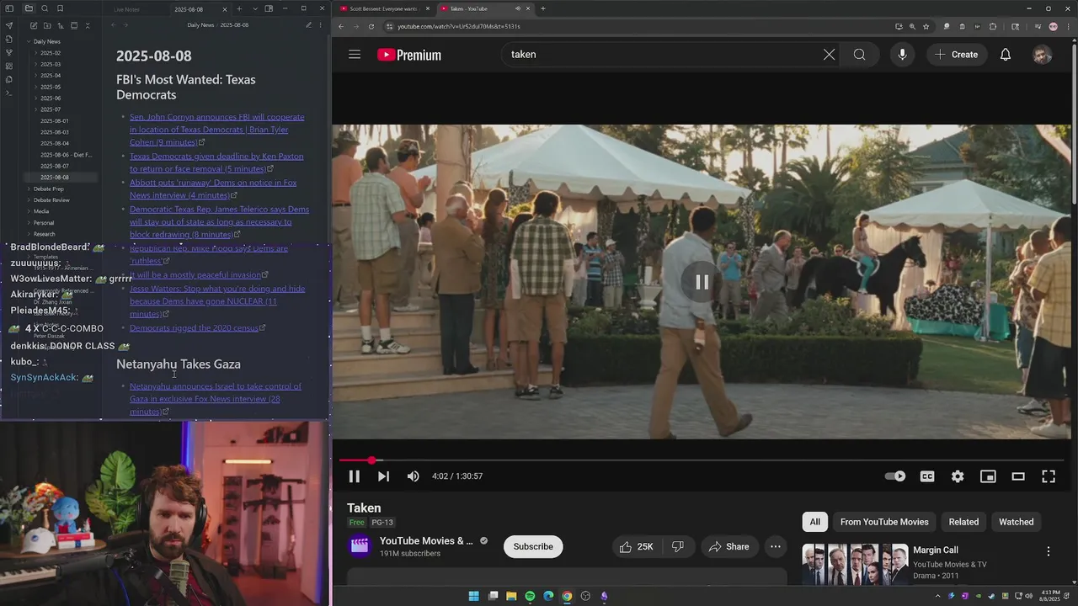Viewport: 1078px width, 606px height.
Task: Toggle autoplay switch in the player
Action: pos(895,476)
